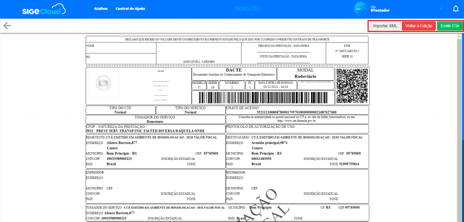Click the barcode in the DACTE header
This screenshot has height=222, width=464.
tap(263, 97)
